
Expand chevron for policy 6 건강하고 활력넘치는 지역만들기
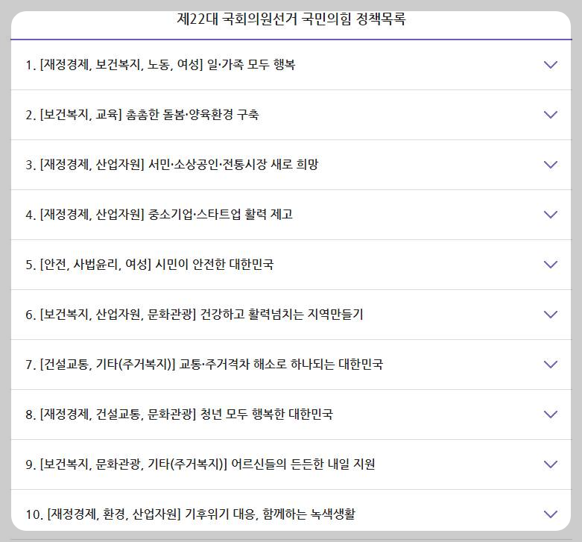point(550,315)
